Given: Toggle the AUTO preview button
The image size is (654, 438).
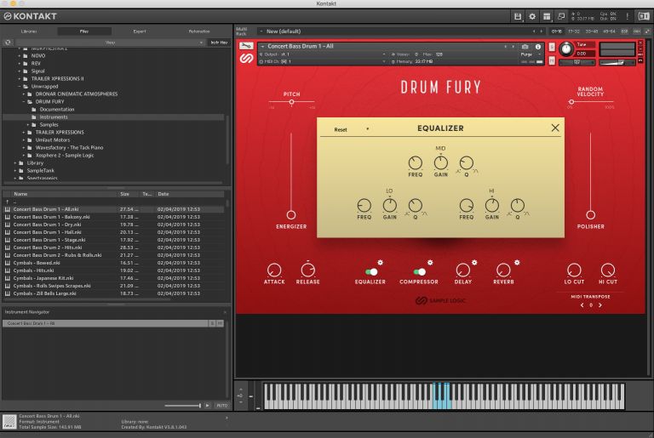Looking at the screenshot, I should [x=222, y=406].
